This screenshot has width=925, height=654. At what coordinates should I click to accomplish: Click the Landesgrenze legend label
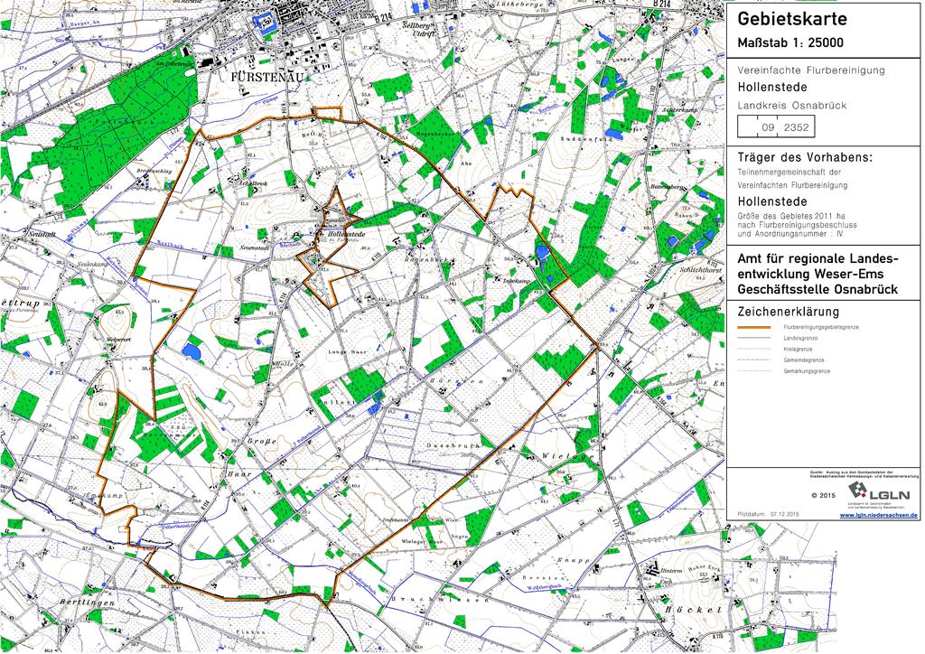800,338
